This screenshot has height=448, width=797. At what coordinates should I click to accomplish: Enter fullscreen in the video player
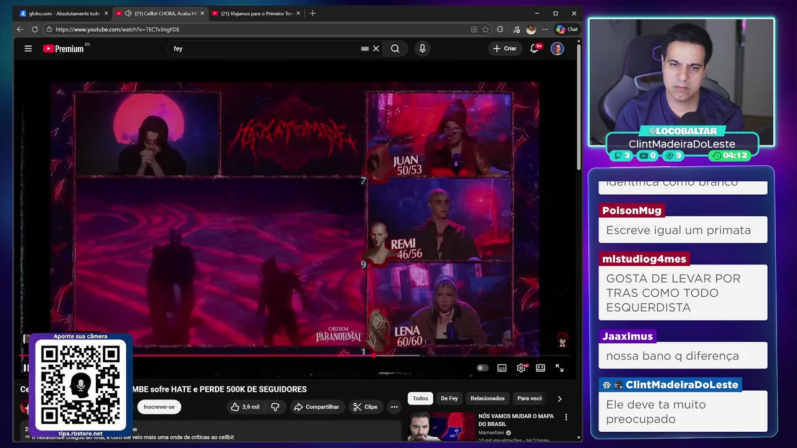pos(560,368)
